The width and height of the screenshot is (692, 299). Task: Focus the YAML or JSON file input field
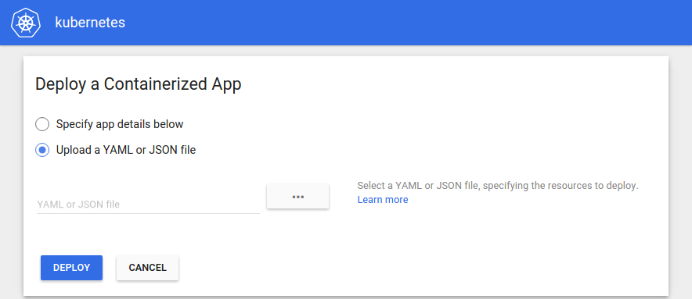[x=148, y=205]
